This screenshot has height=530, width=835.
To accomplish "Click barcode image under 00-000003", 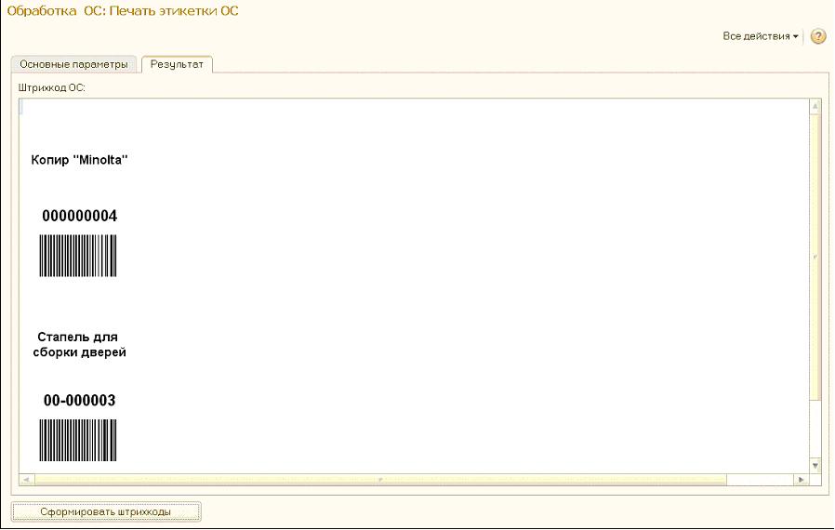I will [78, 440].
